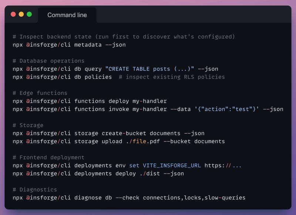The width and height of the screenshot is (296, 215).
Task: Click the deployments deploy ./dist command
Action: pos(98,173)
